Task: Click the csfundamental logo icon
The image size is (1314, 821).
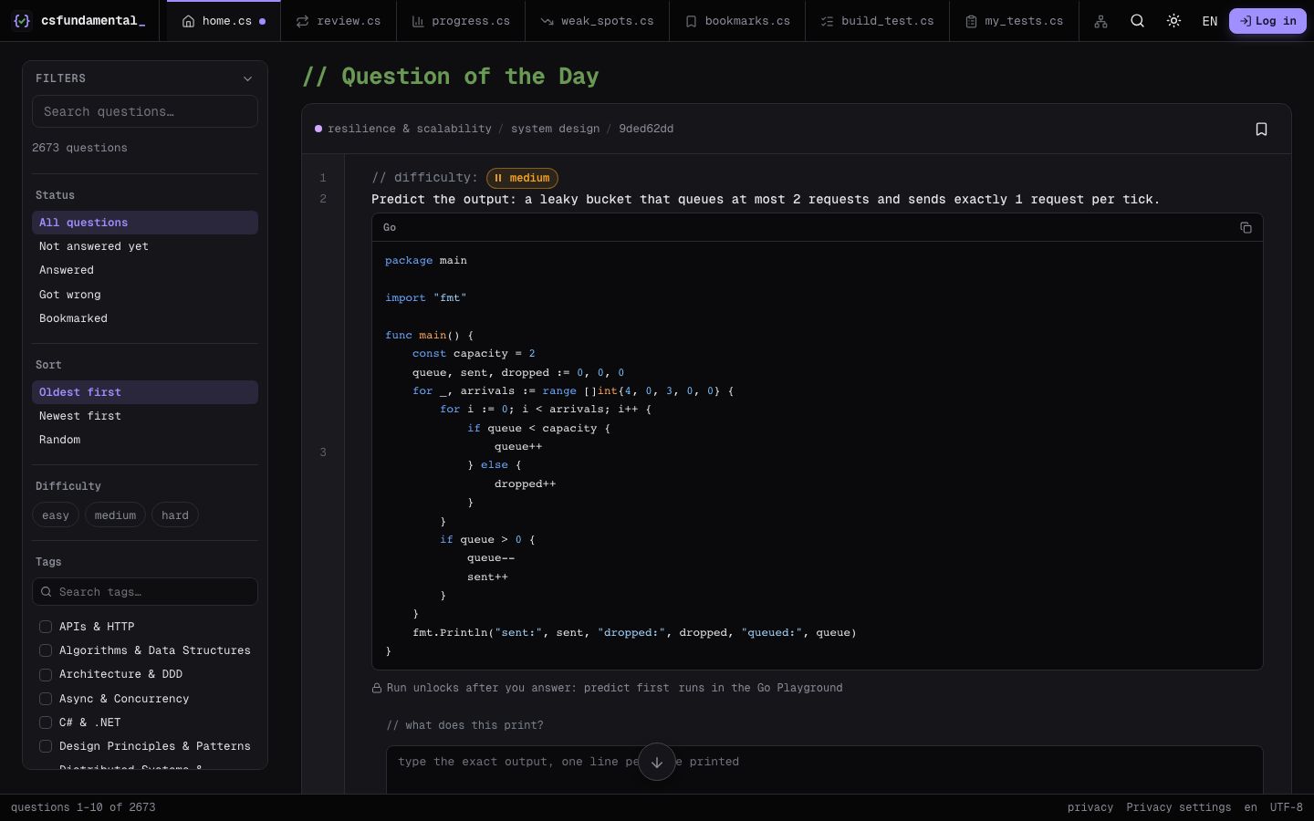Action: 23,21
